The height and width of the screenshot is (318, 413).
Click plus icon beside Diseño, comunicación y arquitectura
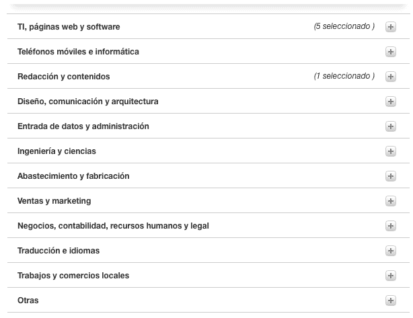point(391,102)
